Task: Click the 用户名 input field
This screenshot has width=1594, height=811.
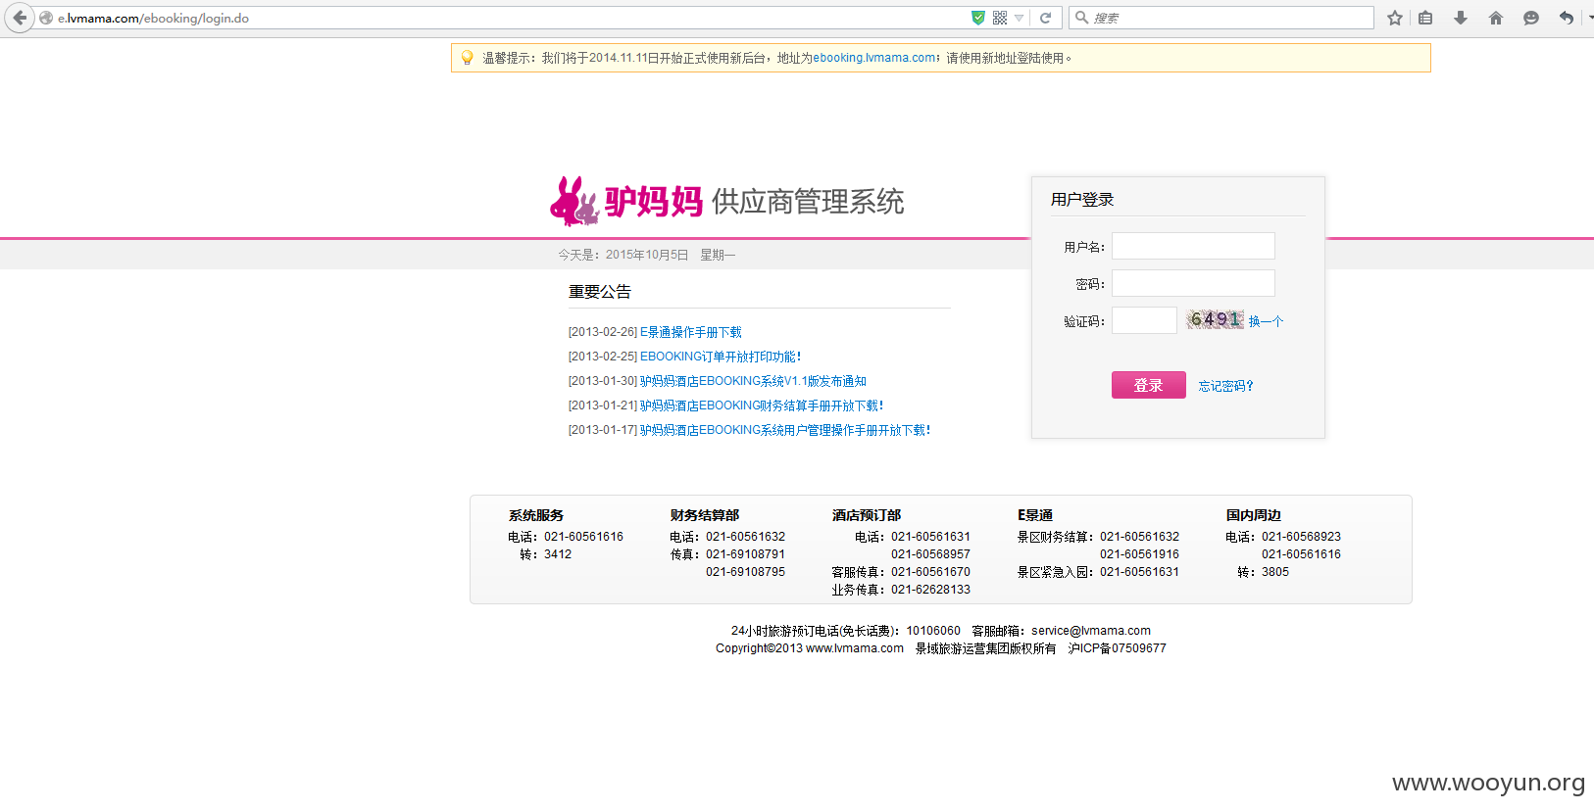Action: (1193, 246)
